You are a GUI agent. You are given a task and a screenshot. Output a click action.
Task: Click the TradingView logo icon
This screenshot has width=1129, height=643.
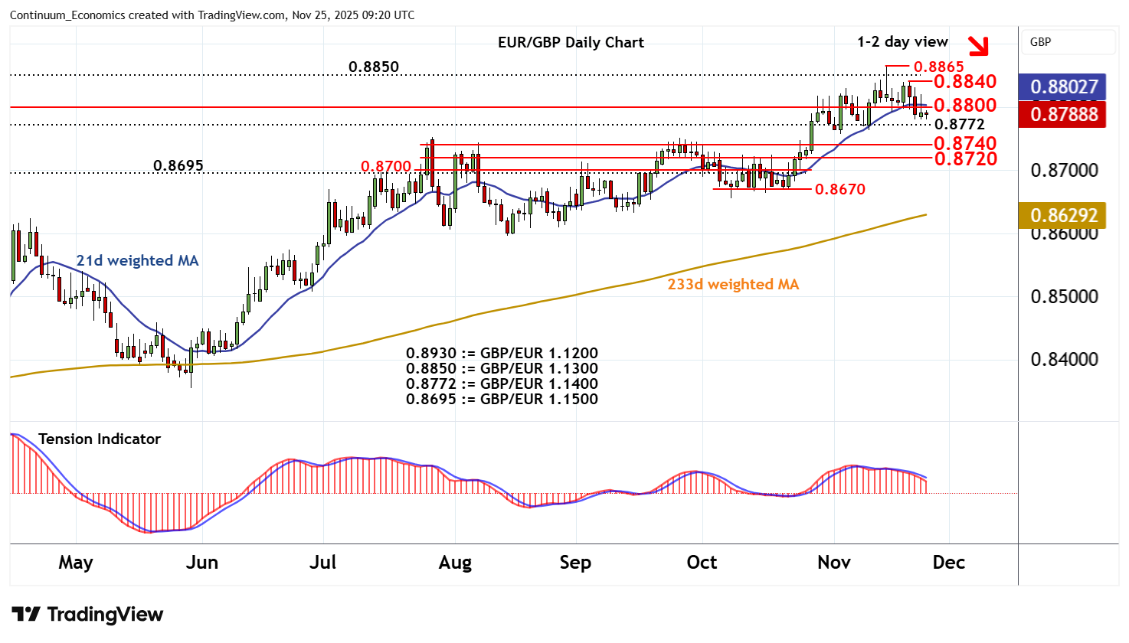tap(25, 615)
